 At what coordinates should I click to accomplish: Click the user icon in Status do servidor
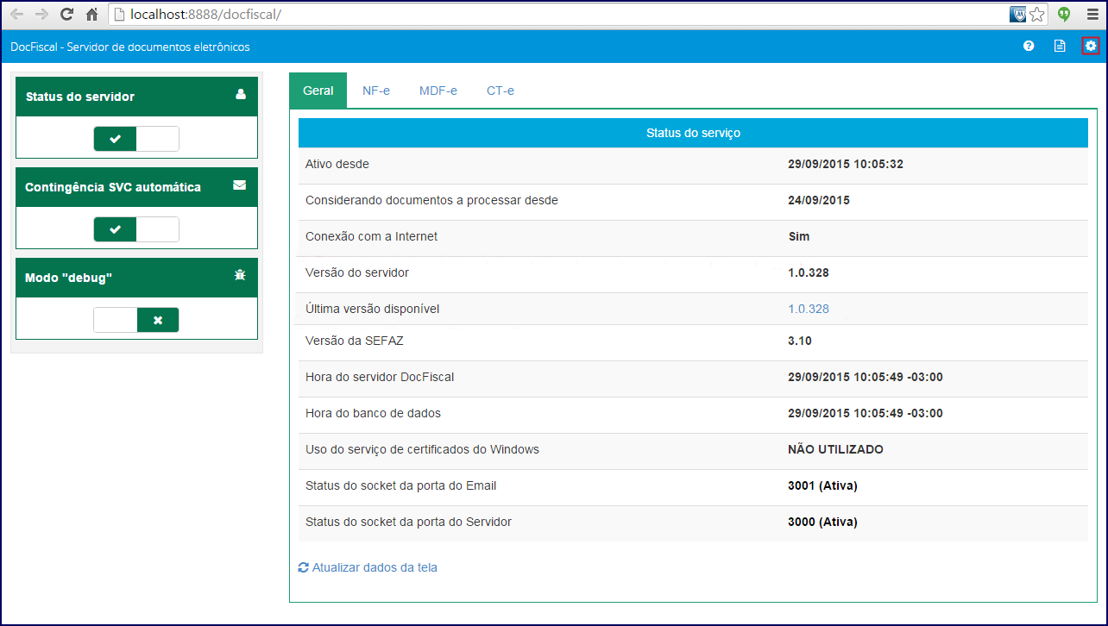(241, 95)
